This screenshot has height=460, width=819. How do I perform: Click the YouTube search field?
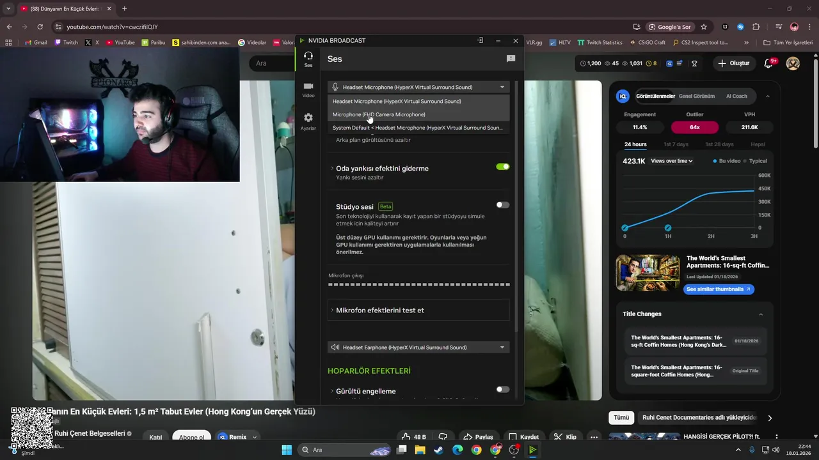[x=271, y=63]
